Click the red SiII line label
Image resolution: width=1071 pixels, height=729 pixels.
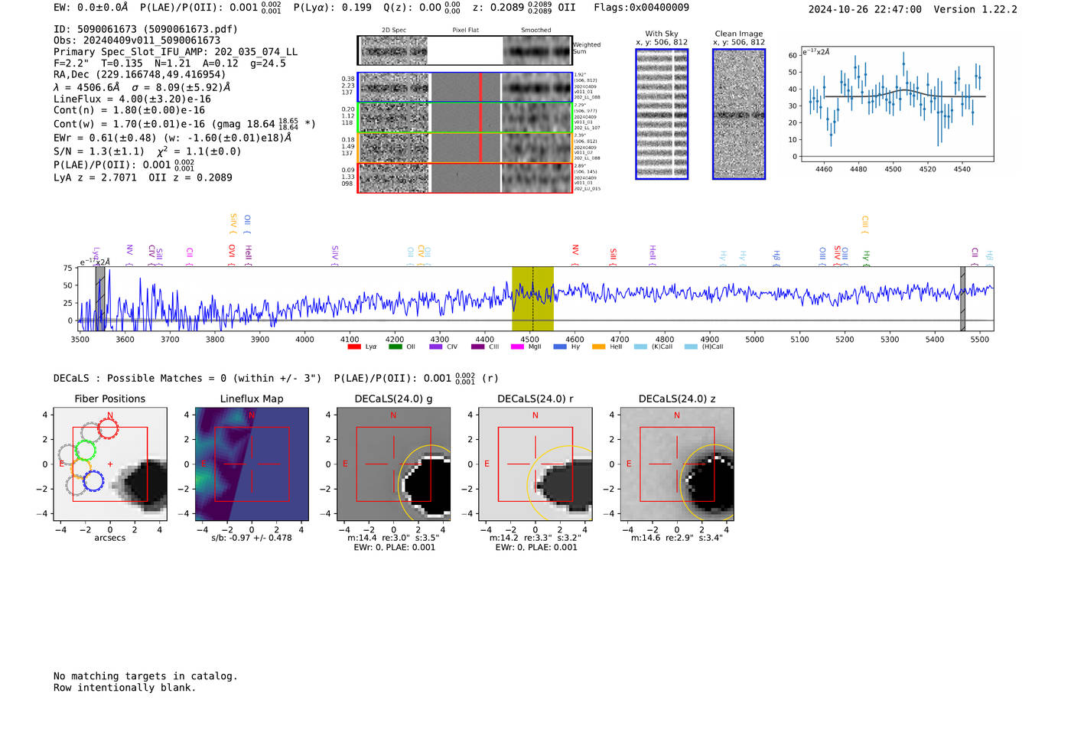click(613, 255)
